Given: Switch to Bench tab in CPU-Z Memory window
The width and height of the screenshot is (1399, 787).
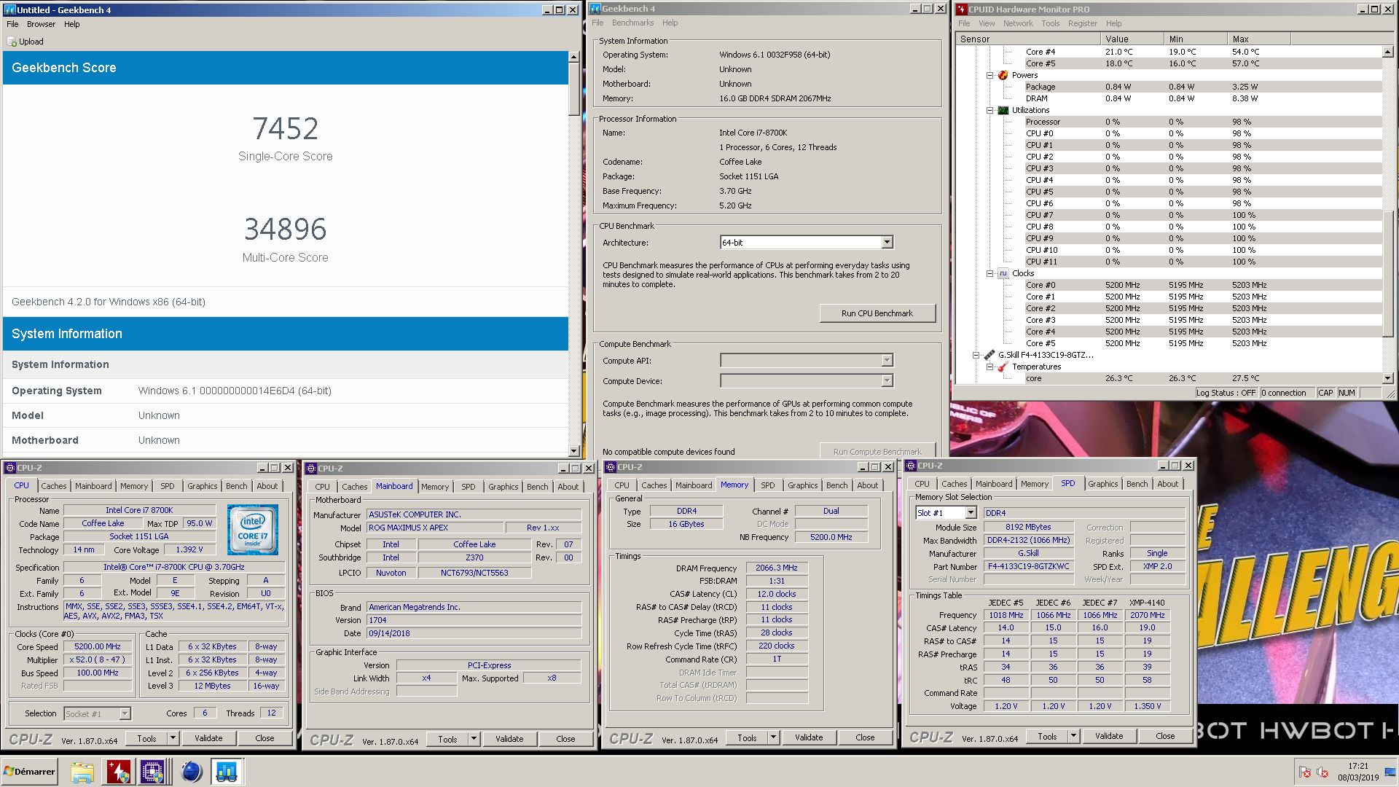Looking at the screenshot, I should point(837,485).
